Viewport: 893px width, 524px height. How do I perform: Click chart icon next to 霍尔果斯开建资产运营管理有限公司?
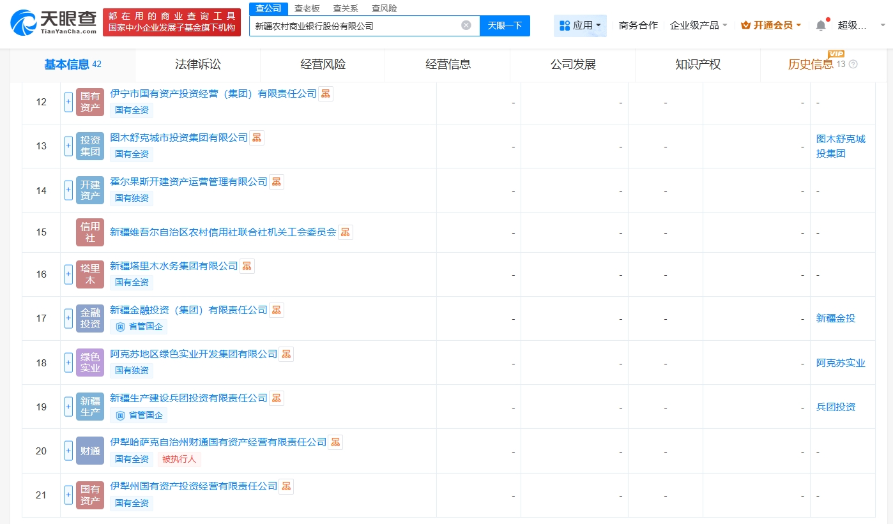coord(276,181)
